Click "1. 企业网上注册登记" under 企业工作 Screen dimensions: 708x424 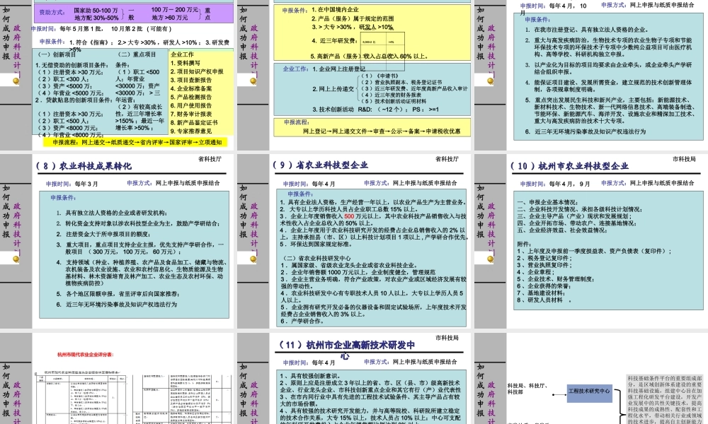point(338,69)
